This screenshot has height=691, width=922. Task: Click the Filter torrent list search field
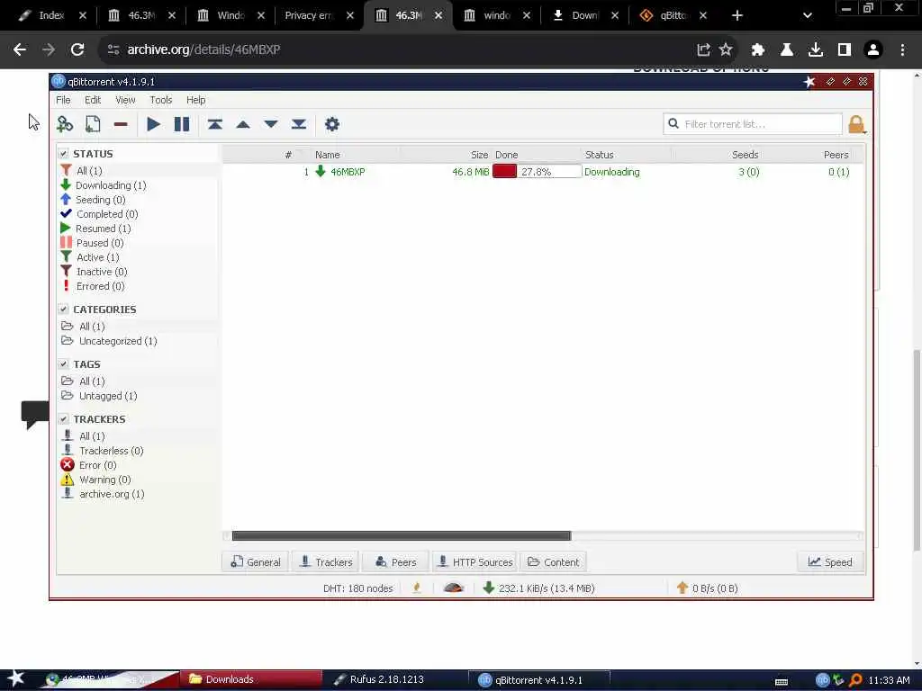753,124
